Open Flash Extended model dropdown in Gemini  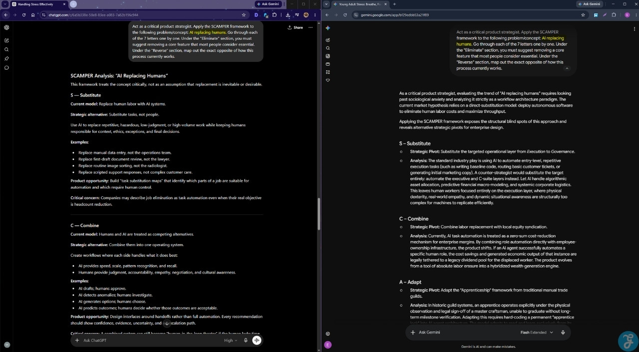(x=537, y=333)
